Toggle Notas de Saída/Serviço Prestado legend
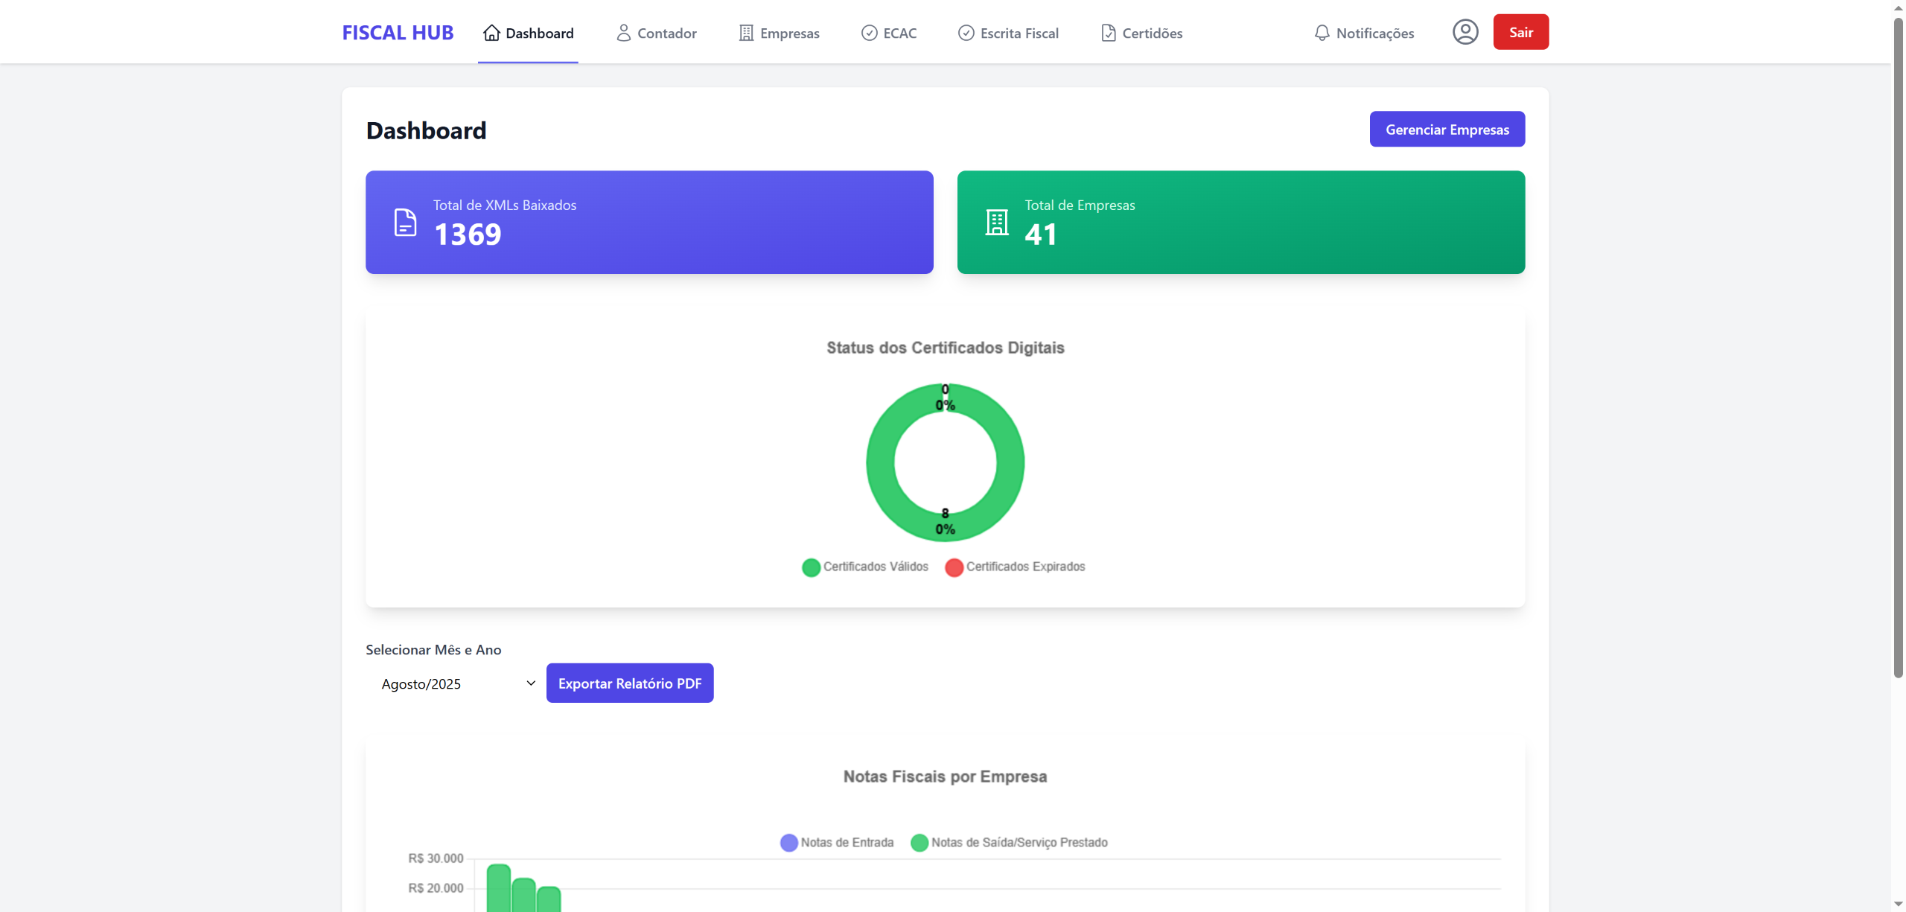Screen dimensions: 1906x912 (x=1009, y=843)
